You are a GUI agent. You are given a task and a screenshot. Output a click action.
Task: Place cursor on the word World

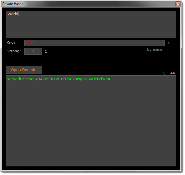coord(13,14)
